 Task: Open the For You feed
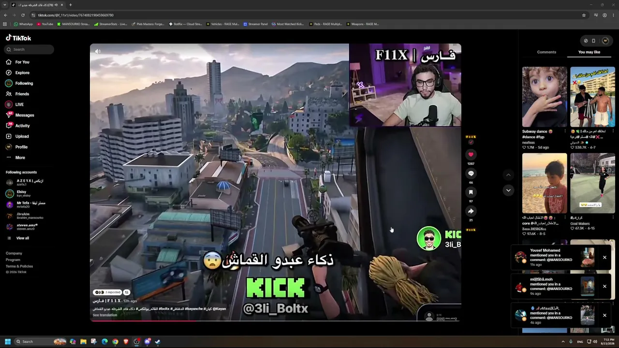pos(17,62)
